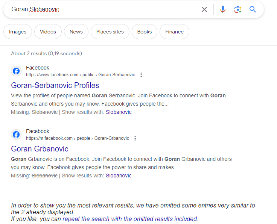Submit search with the magnifying glass icon

point(253,9)
